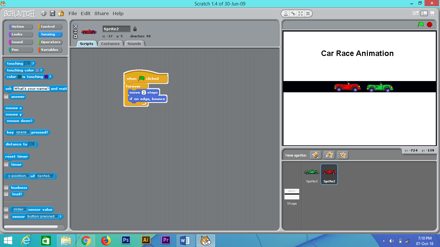Enable the answer stage monitor checkbox

click(5, 96)
